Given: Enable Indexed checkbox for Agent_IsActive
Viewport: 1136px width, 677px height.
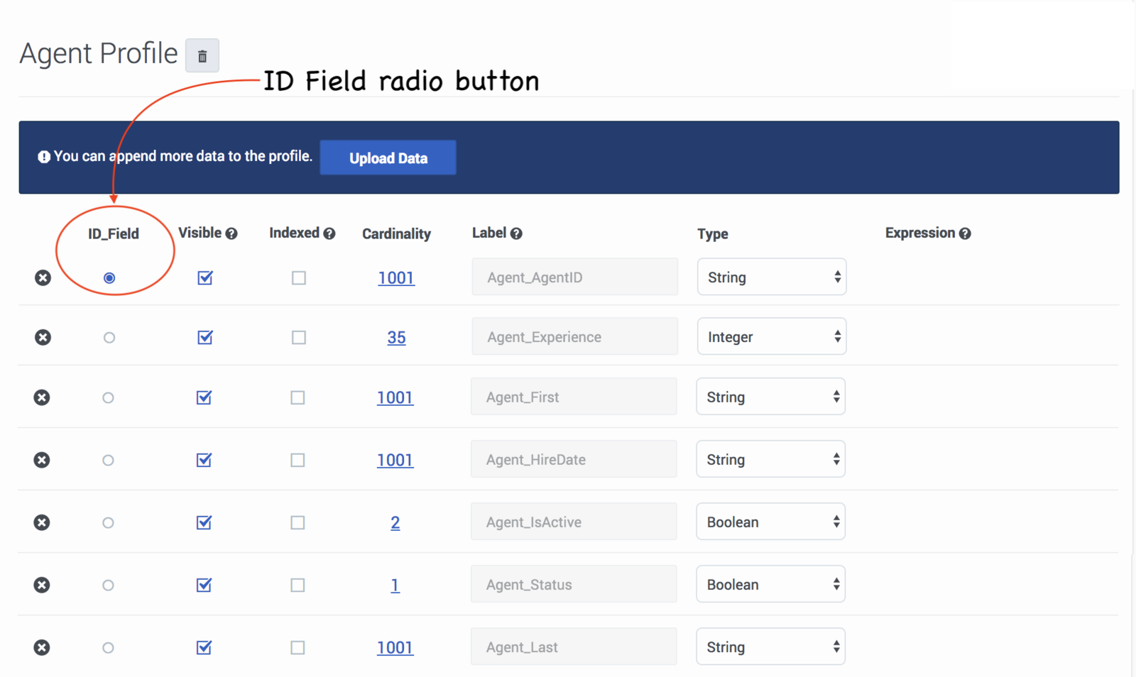Looking at the screenshot, I should (297, 522).
